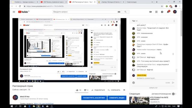Screen dimensions: 192x108
Task: Select the Разговорный стрим YouTube tab
Action: 82,2
